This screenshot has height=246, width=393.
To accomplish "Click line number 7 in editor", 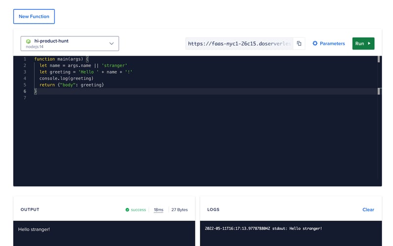I will (x=25, y=98).
